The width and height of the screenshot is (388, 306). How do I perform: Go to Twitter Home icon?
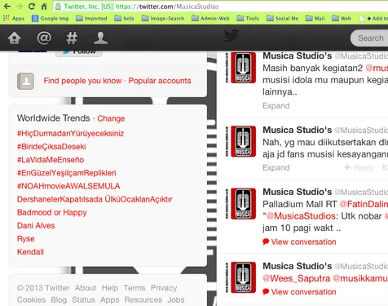15,38
